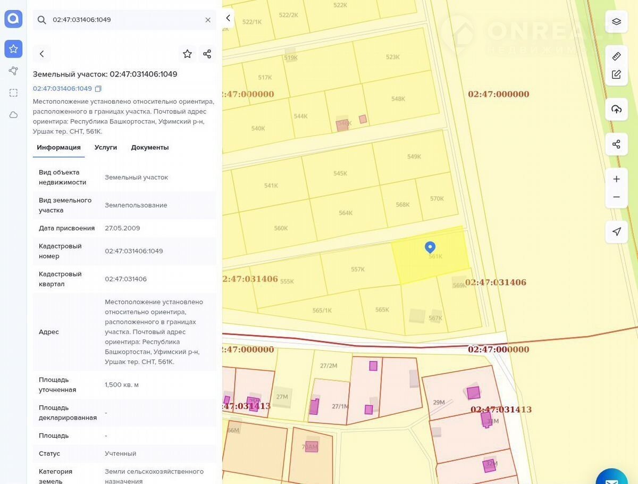
Task: Zoom out on the map
Action: pyautogui.click(x=616, y=197)
